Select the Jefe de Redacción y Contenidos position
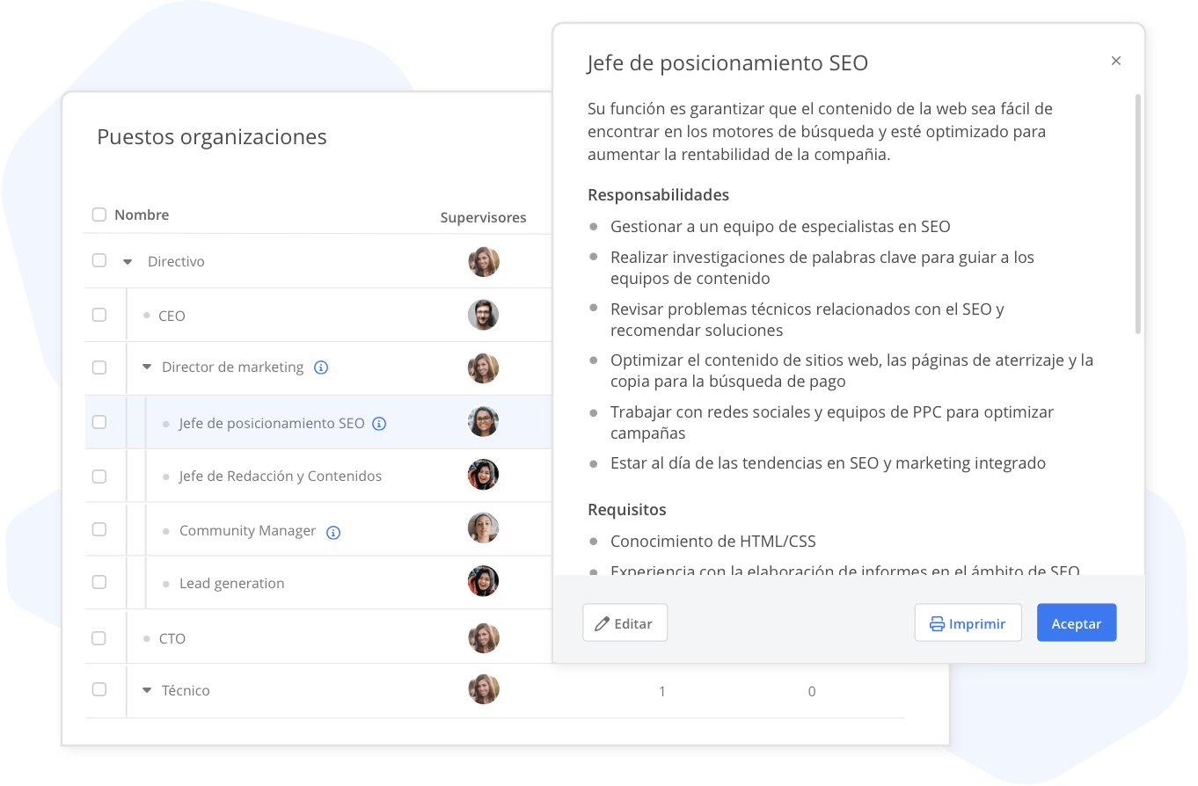 click(281, 476)
